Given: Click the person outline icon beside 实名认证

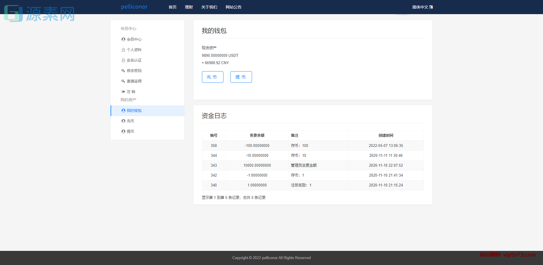Looking at the screenshot, I should coord(123,60).
